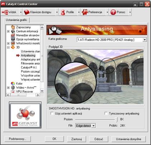Click the Menedżer ekranów icon
The width and height of the screenshot is (151, 145).
coord(13,35)
